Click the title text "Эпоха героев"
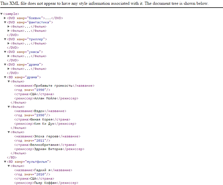This screenshot has height=185, width=223. tap(46, 136)
